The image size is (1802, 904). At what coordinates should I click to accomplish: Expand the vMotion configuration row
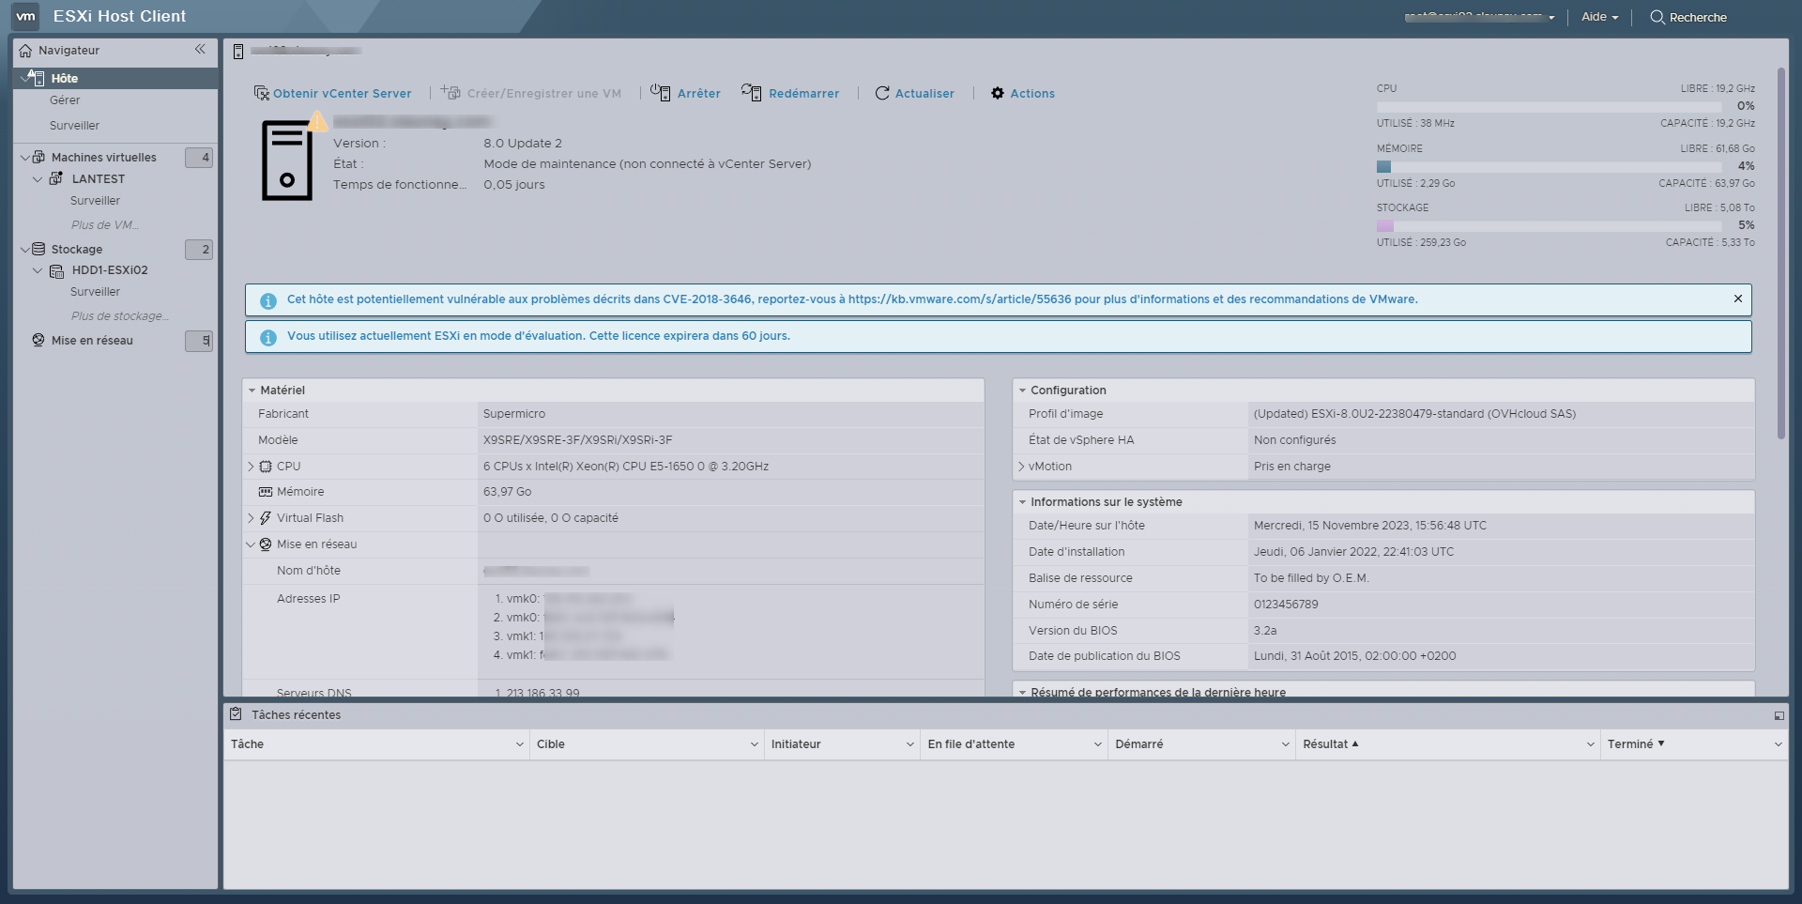pos(1021,467)
